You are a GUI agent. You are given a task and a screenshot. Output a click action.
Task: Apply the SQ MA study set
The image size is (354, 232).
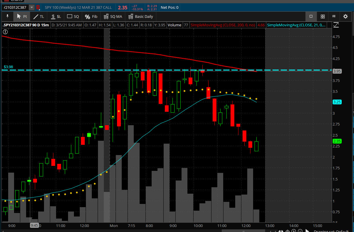(113, 16)
